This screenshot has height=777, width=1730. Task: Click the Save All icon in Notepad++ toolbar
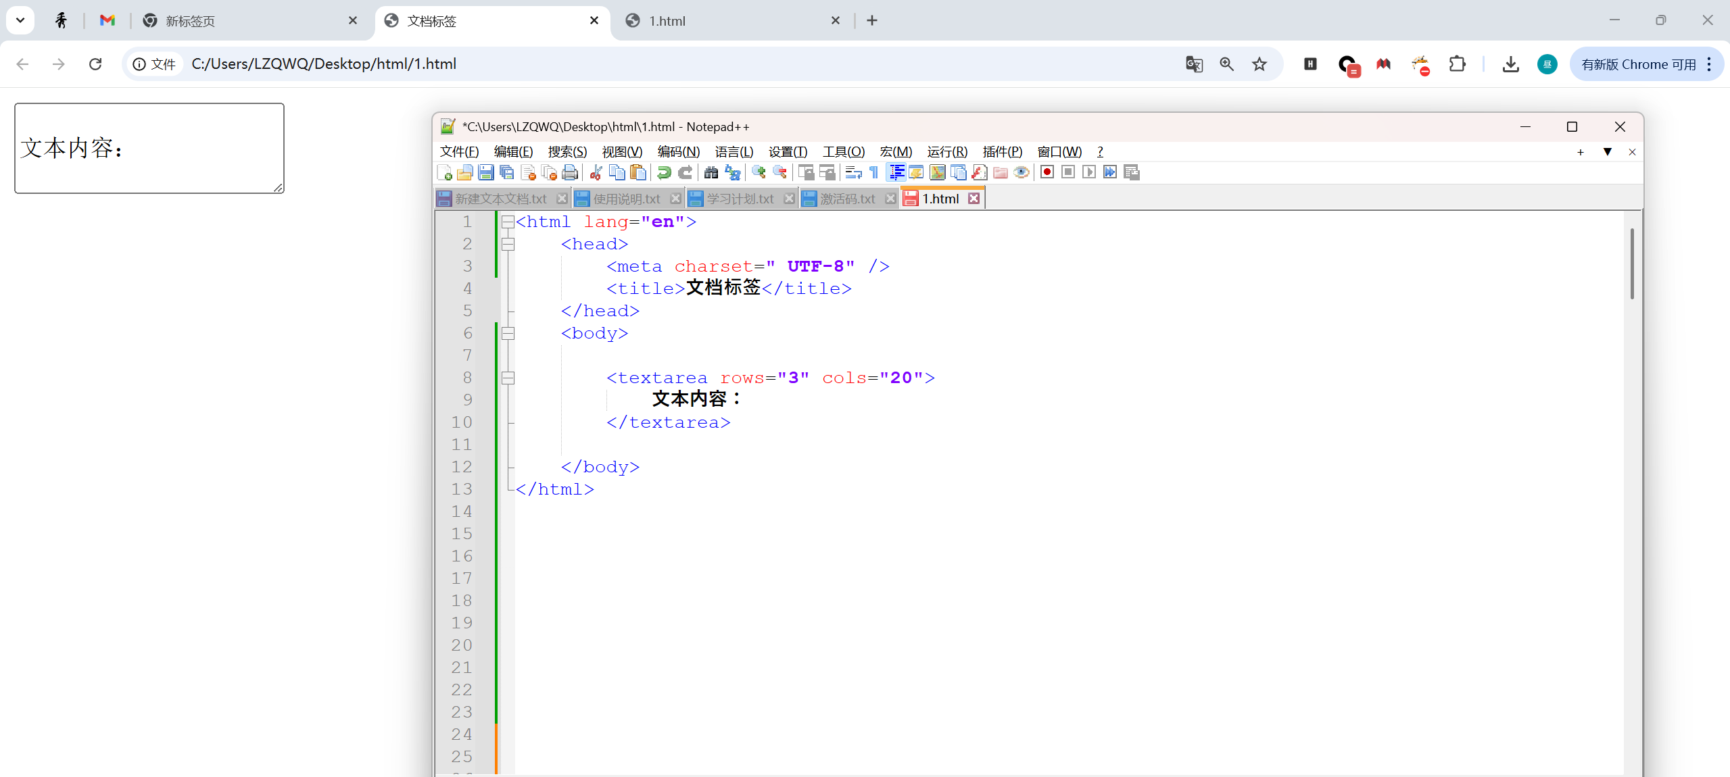coord(507,172)
